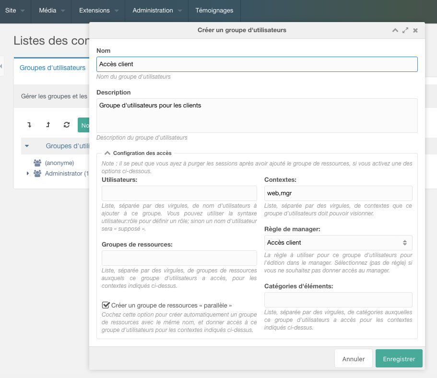This screenshot has width=437, height=378.
Task: Click the Annuler button
Action: pyautogui.click(x=354, y=359)
